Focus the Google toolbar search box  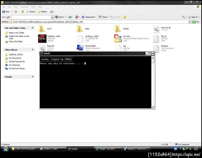click(31, 17)
